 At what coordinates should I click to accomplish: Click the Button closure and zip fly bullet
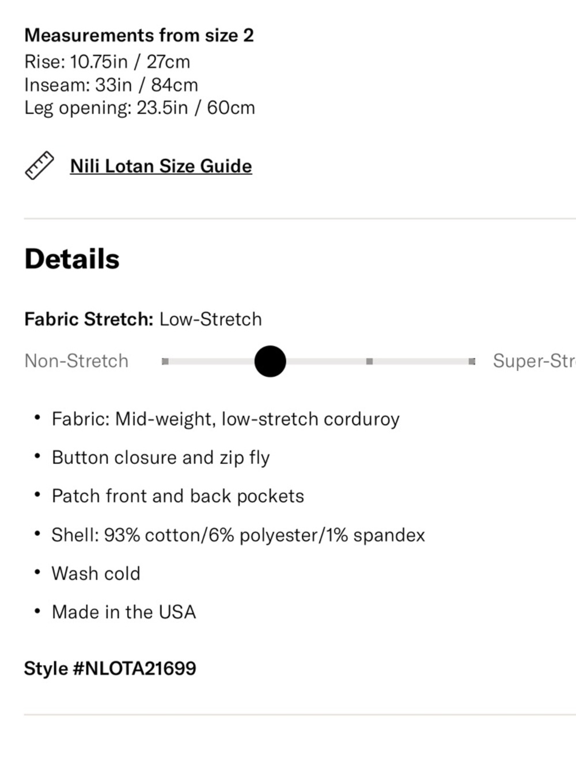pyautogui.click(x=161, y=457)
